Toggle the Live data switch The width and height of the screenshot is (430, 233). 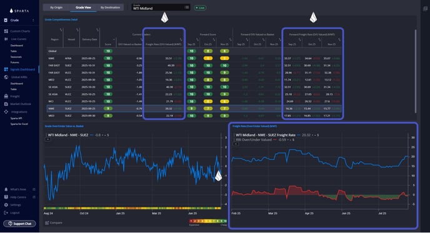200,7
